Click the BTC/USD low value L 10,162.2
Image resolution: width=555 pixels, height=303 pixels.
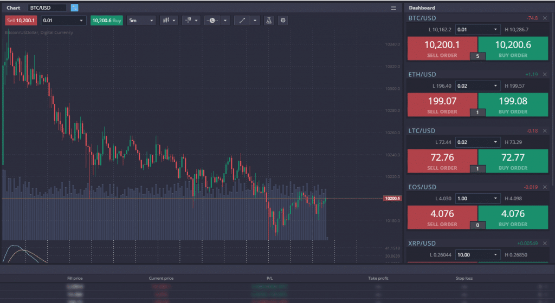click(x=440, y=30)
